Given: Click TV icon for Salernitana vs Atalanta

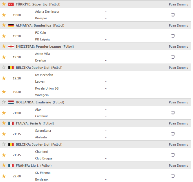Looking at the screenshot, I should (x=173, y=134).
